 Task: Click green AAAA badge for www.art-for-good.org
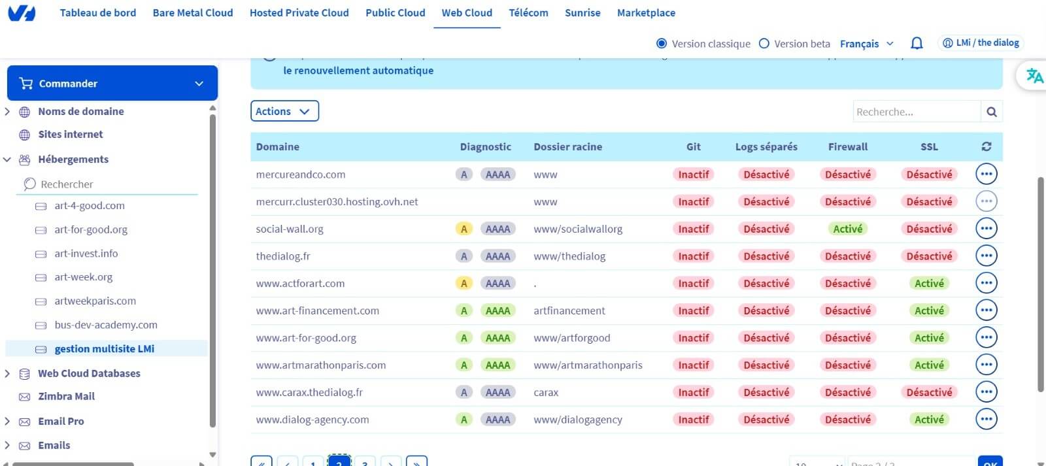click(x=498, y=338)
